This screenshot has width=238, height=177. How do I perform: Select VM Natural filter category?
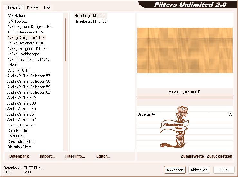coord(17,16)
